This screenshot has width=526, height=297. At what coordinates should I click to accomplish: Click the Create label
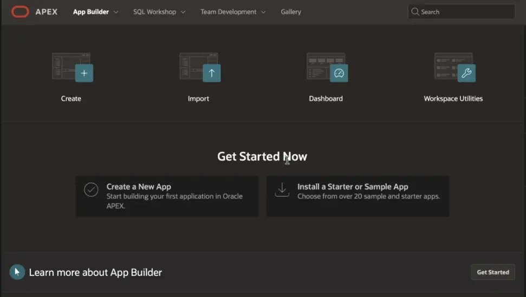tap(71, 99)
